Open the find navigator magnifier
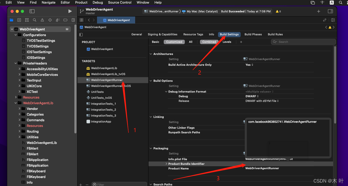 pos(34,20)
